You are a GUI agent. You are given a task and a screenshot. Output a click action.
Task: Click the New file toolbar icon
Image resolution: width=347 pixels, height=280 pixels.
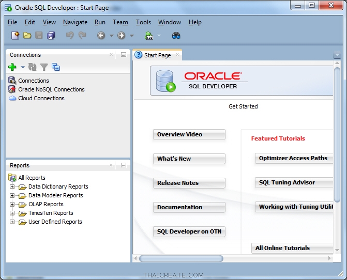(15, 36)
